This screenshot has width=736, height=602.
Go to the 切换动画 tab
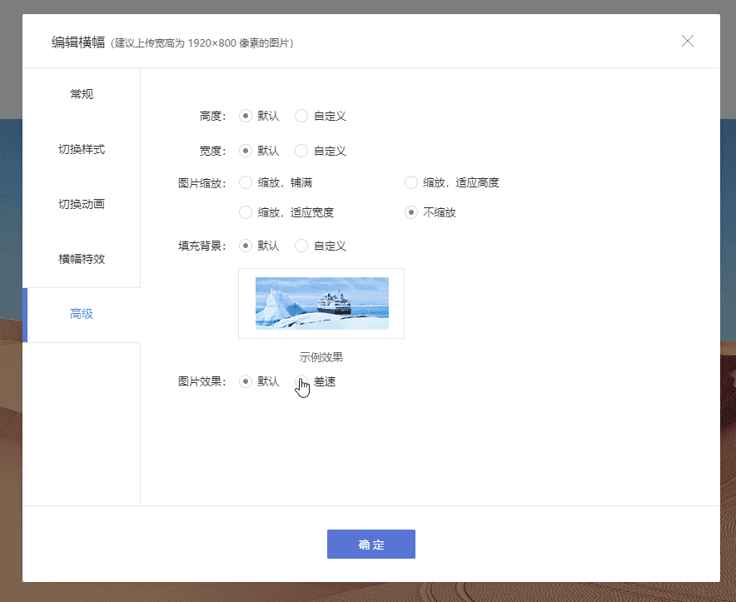click(82, 204)
